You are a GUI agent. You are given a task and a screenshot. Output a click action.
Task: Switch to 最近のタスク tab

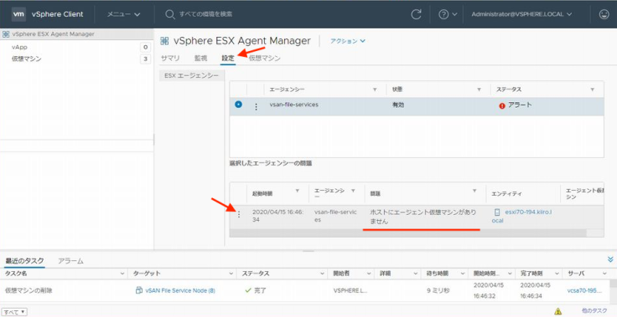coord(24,261)
